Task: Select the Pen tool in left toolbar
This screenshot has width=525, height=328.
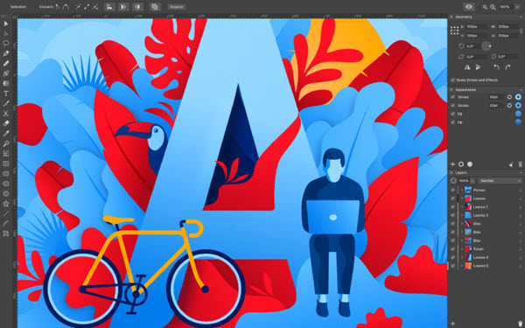Action: 6,53
